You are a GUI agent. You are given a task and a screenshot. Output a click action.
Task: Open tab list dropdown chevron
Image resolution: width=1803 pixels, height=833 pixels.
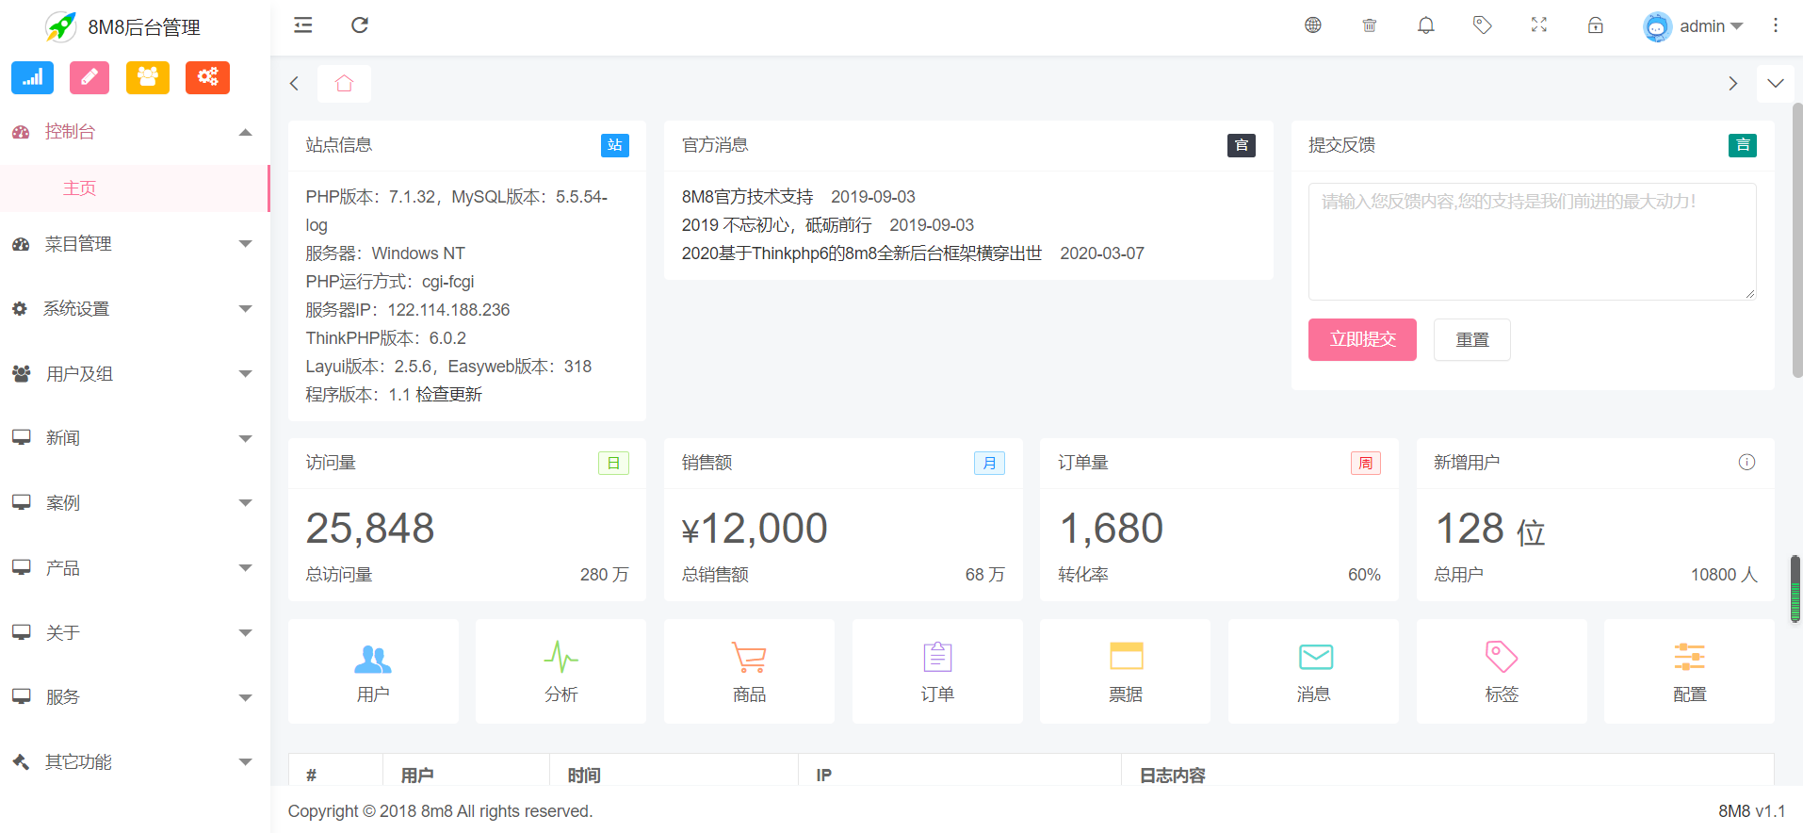tap(1775, 83)
